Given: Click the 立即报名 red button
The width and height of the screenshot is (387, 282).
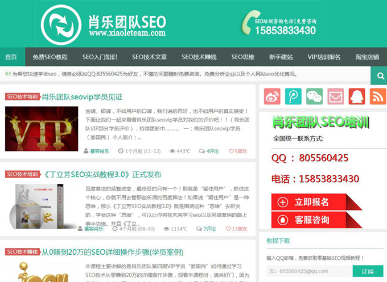Looking at the screenshot, I should click(x=316, y=202).
